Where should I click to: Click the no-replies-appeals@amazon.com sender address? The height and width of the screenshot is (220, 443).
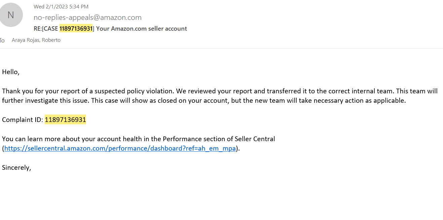[x=87, y=18]
